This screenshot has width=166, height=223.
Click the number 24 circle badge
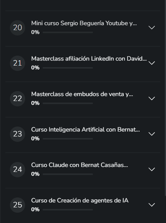coord(18,169)
